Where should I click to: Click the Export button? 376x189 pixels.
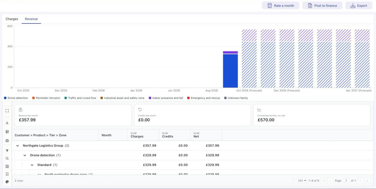(x=359, y=6)
